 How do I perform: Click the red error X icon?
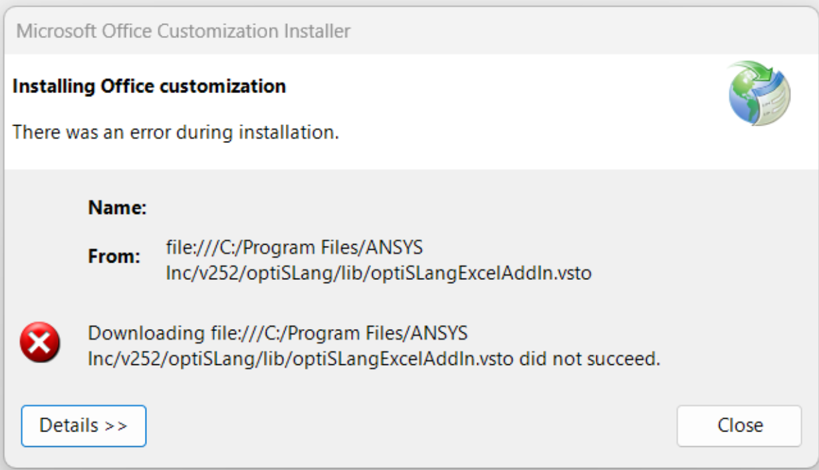(x=40, y=344)
